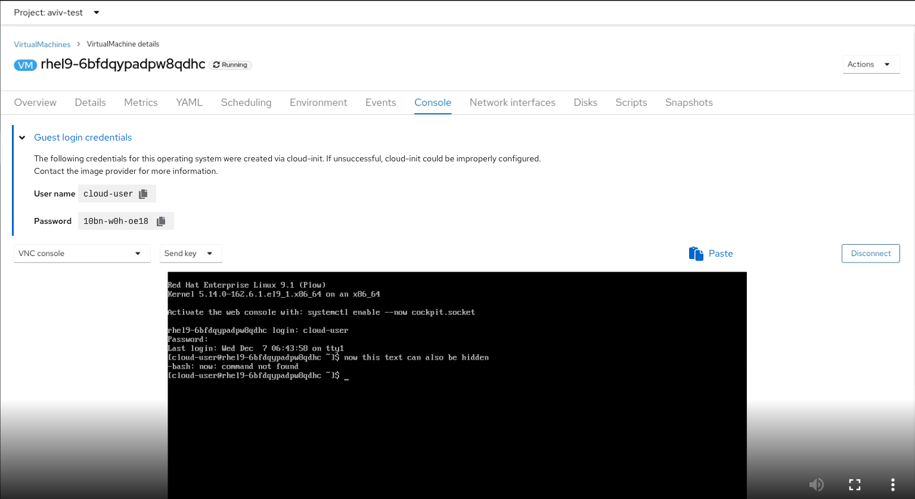Open the Metrics tab
This screenshot has width=915, height=499.
click(x=141, y=102)
